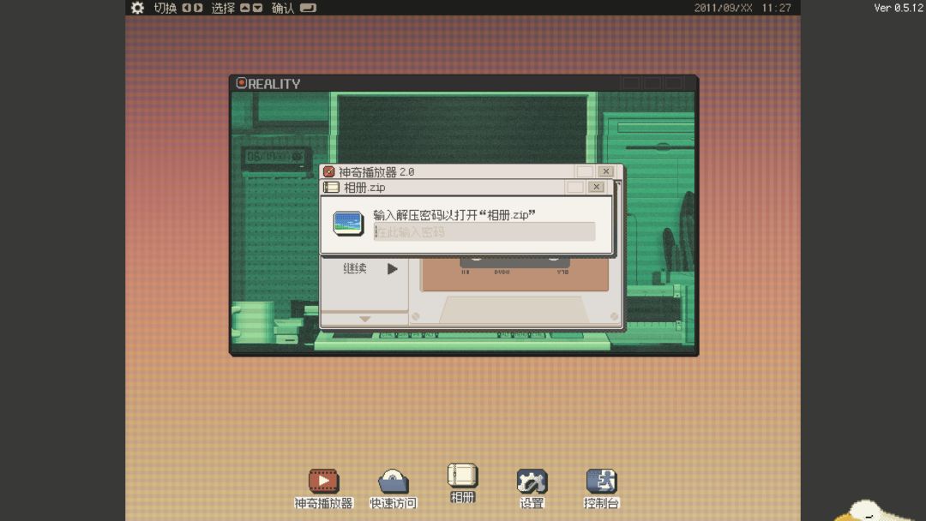926x521 pixels.
Task: Open the 神奇播放器 dock icon
Action: click(323, 482)
